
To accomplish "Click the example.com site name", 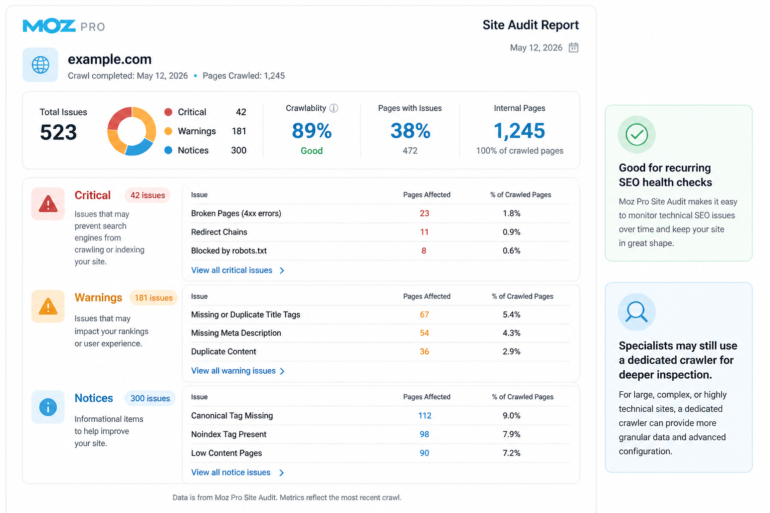I will point(110,59).
